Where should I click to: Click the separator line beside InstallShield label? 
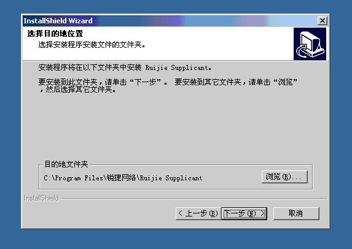194,199
